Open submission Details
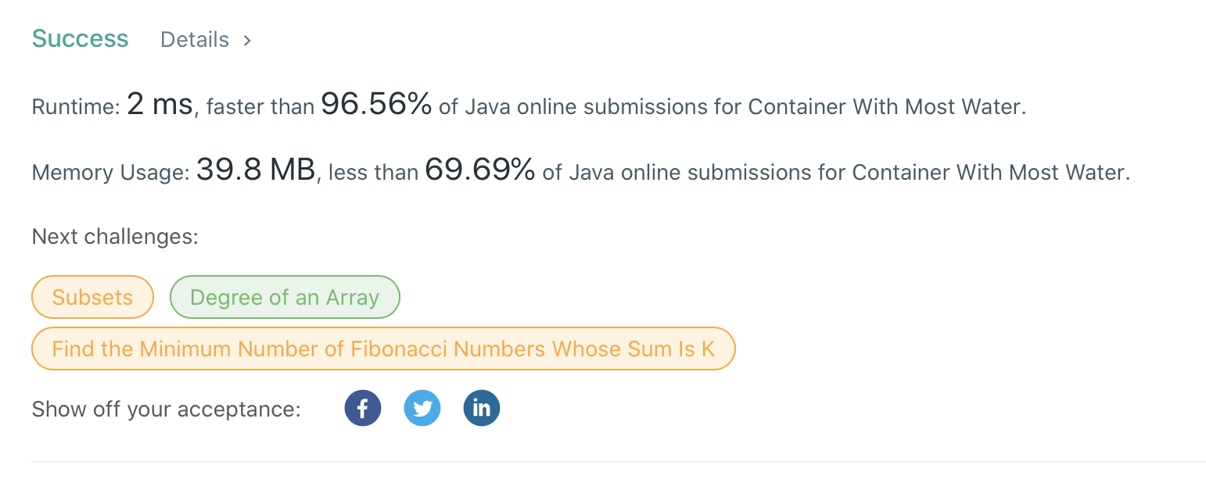 click(x=194, y=39)
